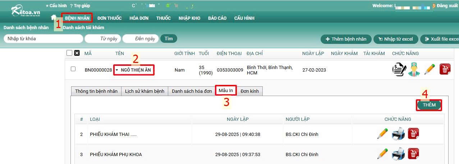
Task: Click the home icon in navigation bar
Action: [x=54, y=18]
